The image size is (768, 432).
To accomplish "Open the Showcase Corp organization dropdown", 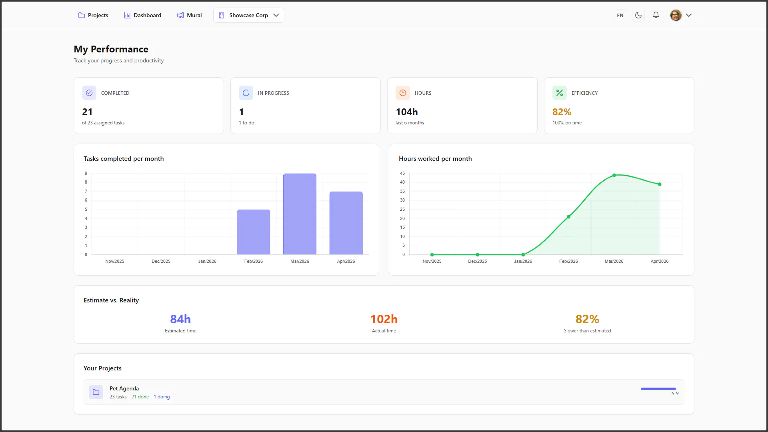I will point(249,15).
